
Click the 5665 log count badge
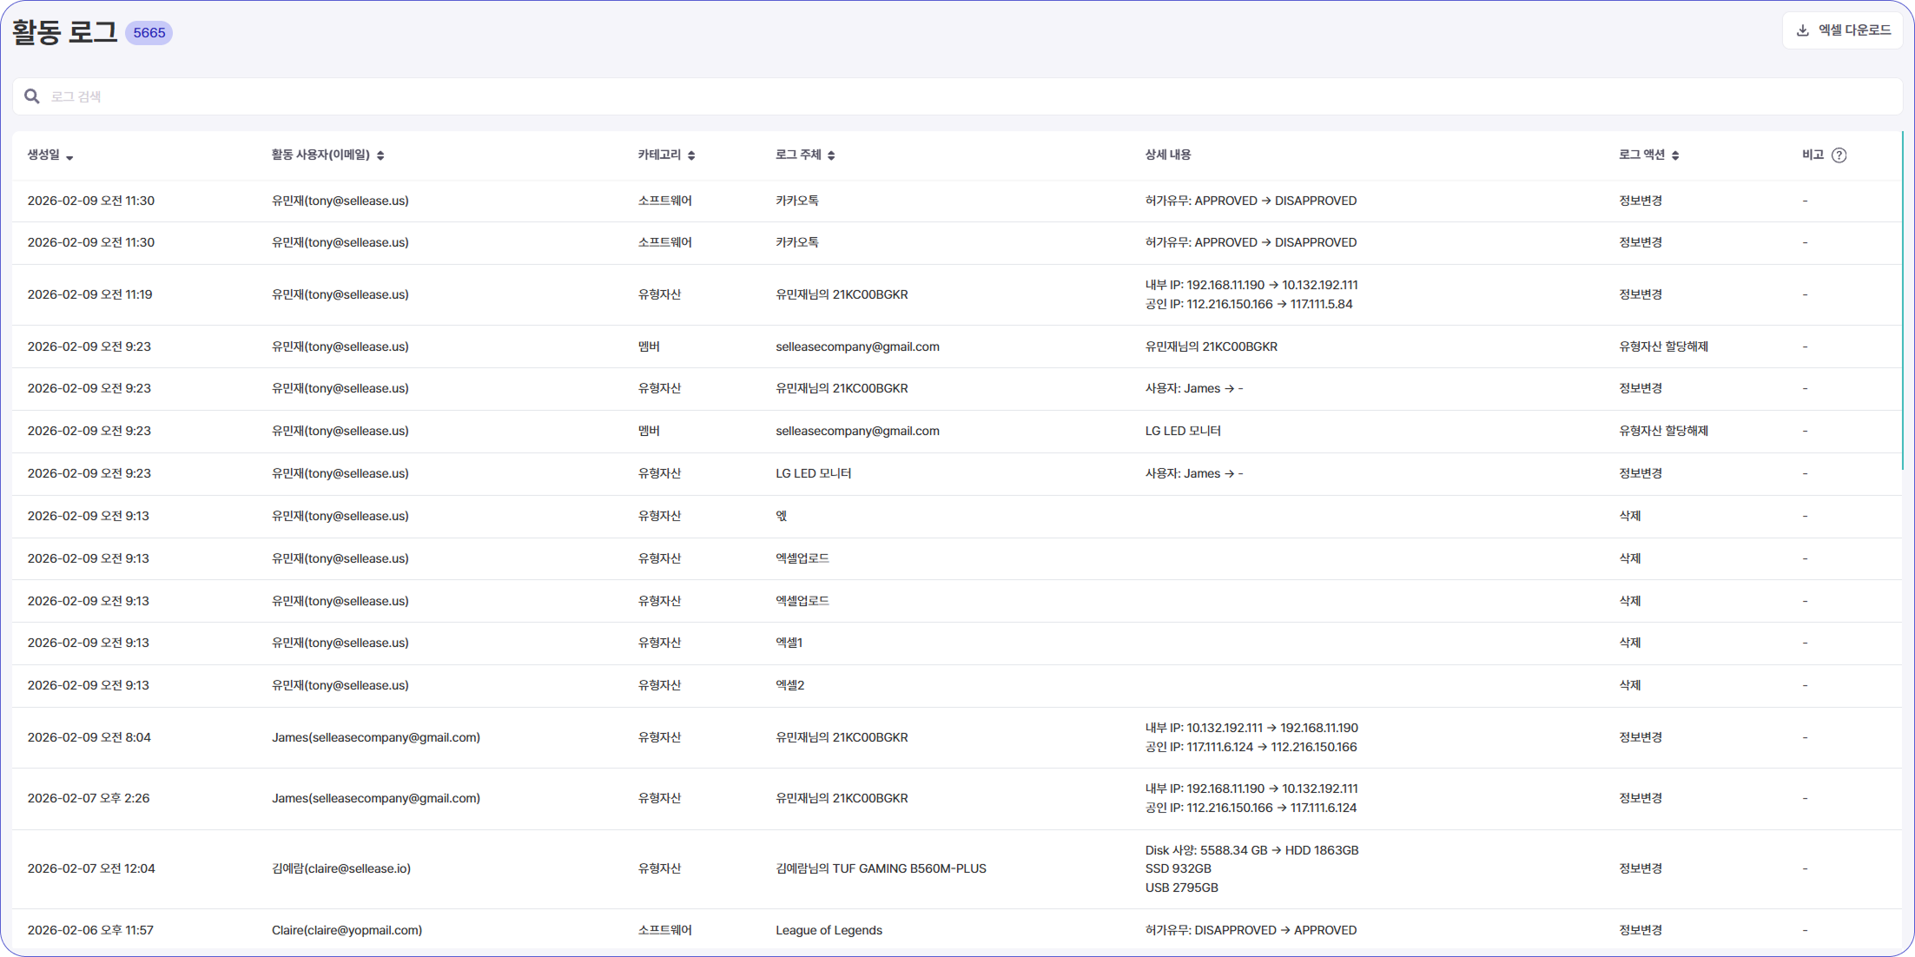(149, 33)
